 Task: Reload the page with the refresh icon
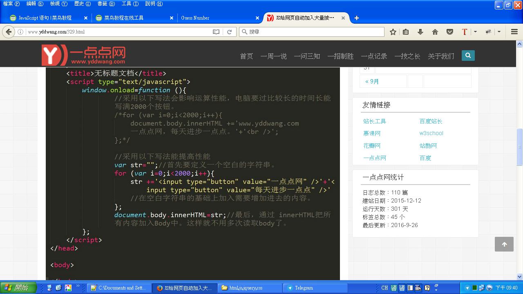pos(230,32)
